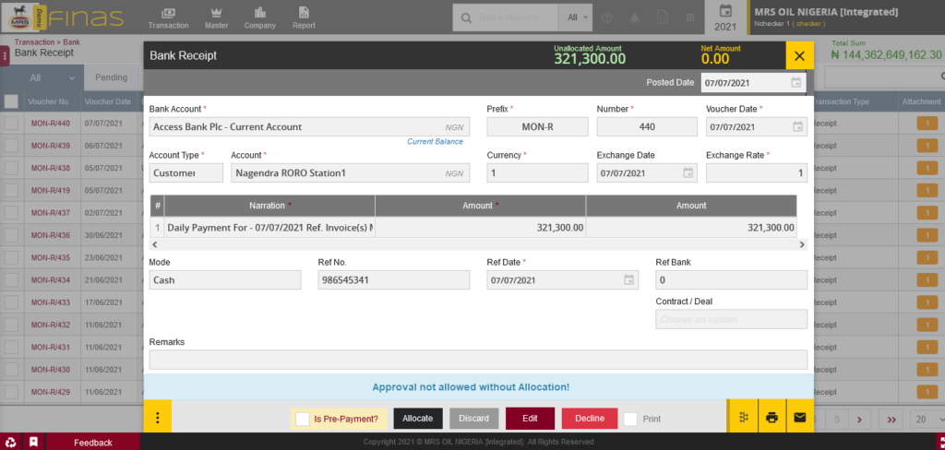
Task: Open the Ref Date calendar picker
Action: (x=628, y=280)
